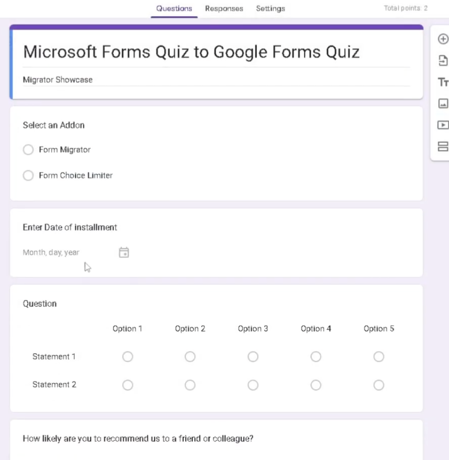Open the date picker calendar icon
449x460 pixels.
[124, 252]
